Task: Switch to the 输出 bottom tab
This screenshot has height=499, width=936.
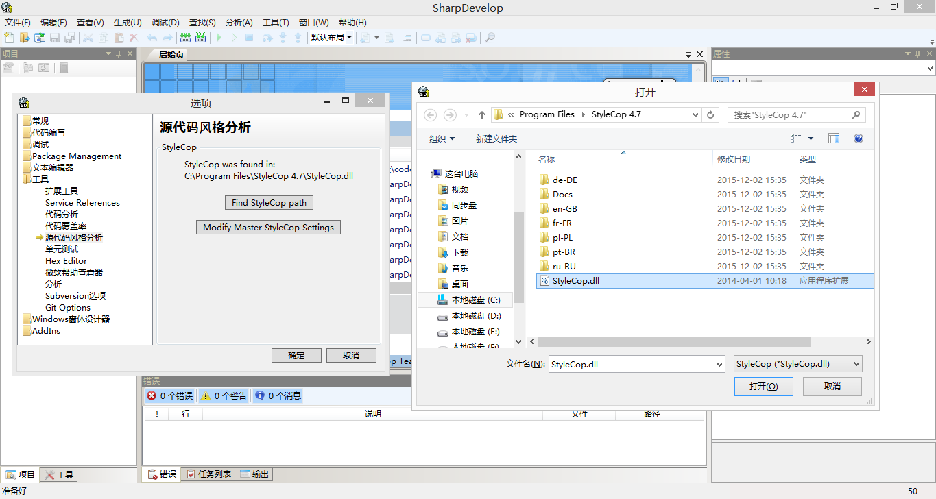Action: pos(254,474)
